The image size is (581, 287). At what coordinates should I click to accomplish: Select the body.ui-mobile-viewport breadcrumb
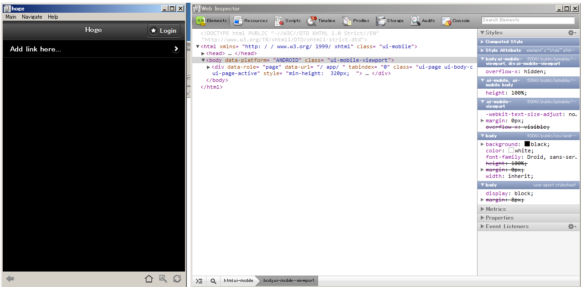(x=288, y=281)
